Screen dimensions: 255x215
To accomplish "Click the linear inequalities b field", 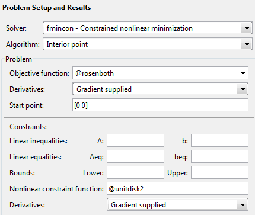I will [219, 140].
